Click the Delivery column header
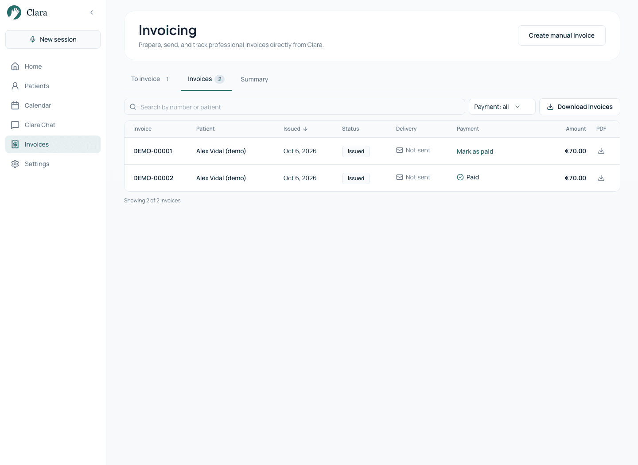This screenshot has height=465, width=638. (x=406, y=129)
